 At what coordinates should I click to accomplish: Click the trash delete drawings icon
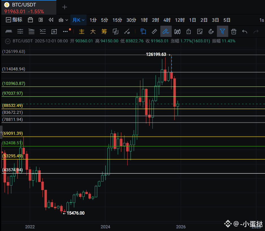[234, 32]
